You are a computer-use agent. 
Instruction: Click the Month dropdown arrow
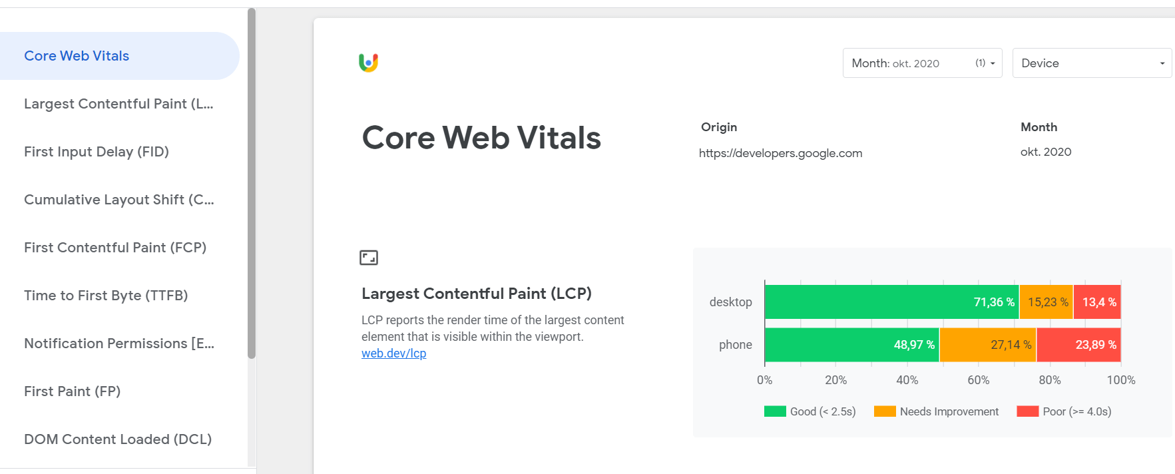pyautogui.click(x=993, y=64)
